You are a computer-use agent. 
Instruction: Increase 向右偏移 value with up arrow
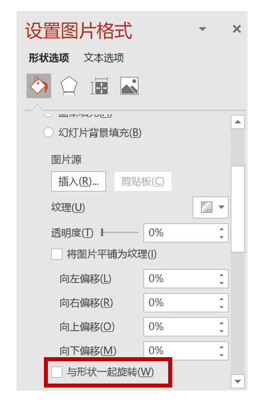(222, 299)
